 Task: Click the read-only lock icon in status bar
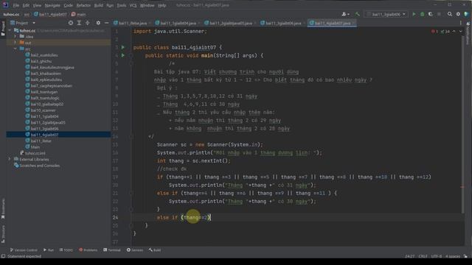coord(465,256)
